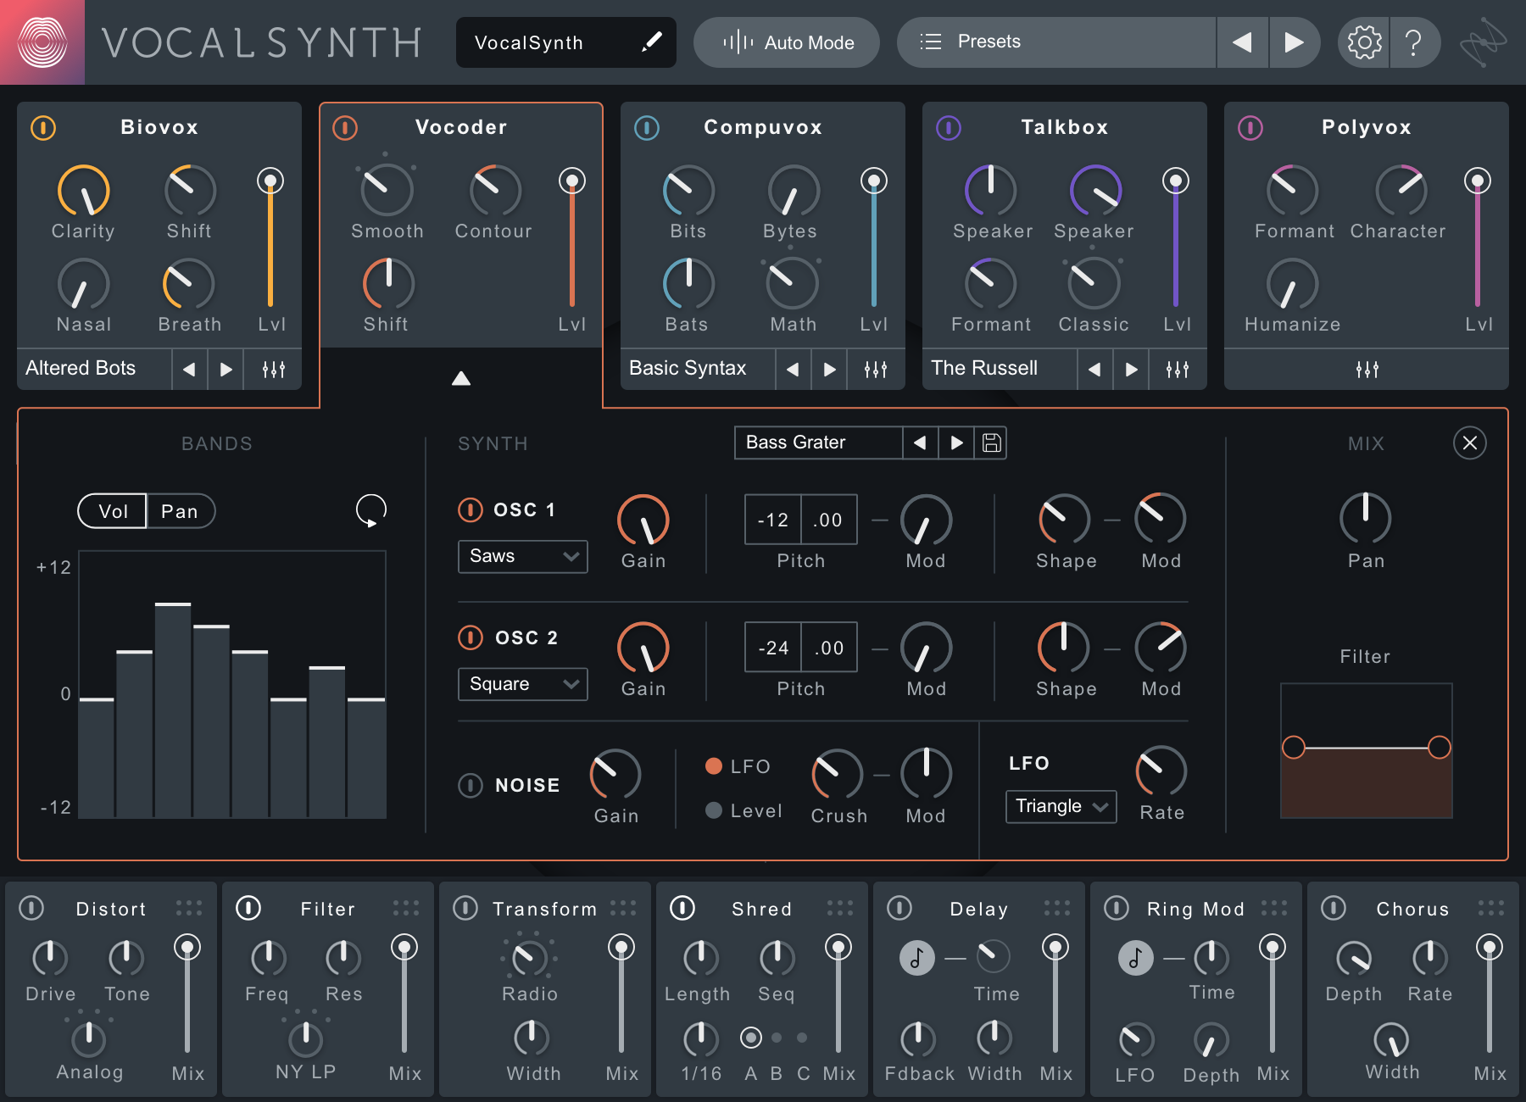Open Compuvox advanced sliders panel
1526x1102 pixels.
[x=875, y=369]
